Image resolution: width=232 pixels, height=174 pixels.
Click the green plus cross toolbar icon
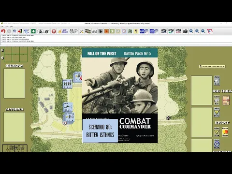click(33, 31)
